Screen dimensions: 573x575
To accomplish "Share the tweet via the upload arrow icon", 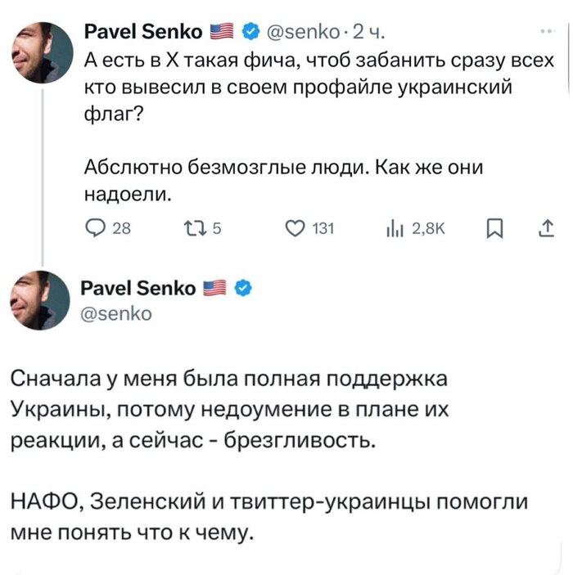I will (543, 231).
